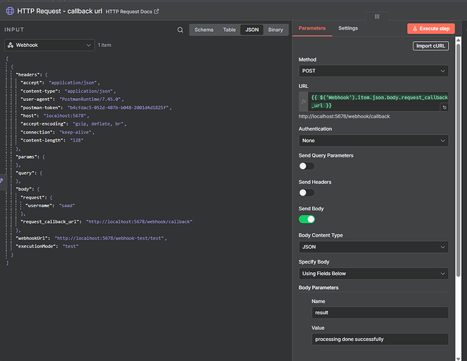The width and height of the screenshot is (467, 361).
Task: Open the Body Content Type dropdown
Action: point(373,247)
